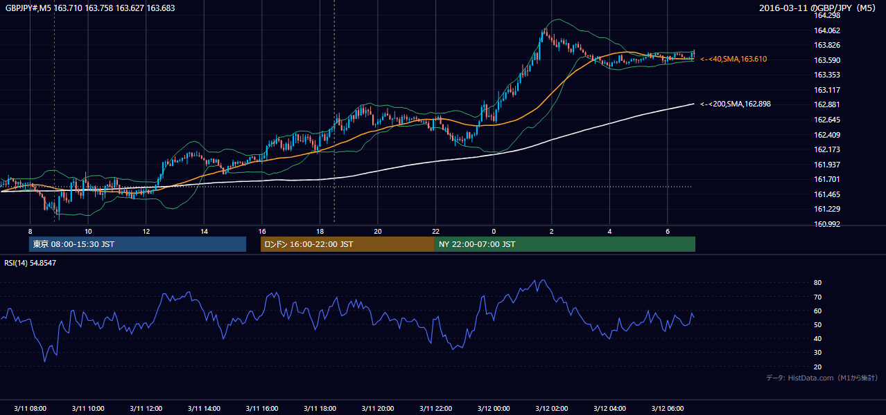Click RSI axis level 70
Viewport: 886px width, 415px height.
[x=818, y=297]
